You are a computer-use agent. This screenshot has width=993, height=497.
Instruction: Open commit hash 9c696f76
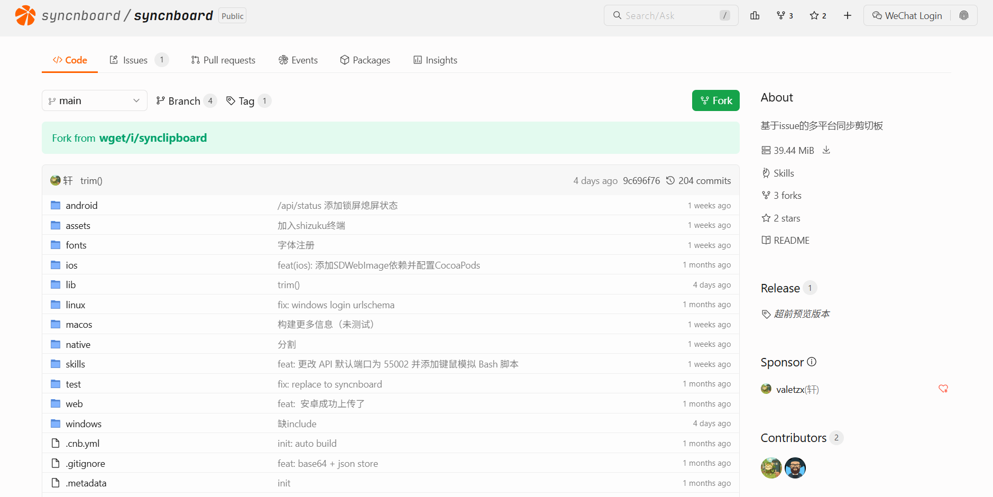[x=641, y=180]
